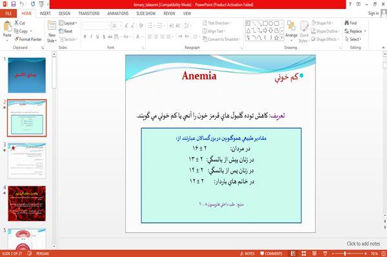Open the Shape Effects dropdown
Image resolution: width=387 pixels, height=257 pixels.
[x=325, y=39]
